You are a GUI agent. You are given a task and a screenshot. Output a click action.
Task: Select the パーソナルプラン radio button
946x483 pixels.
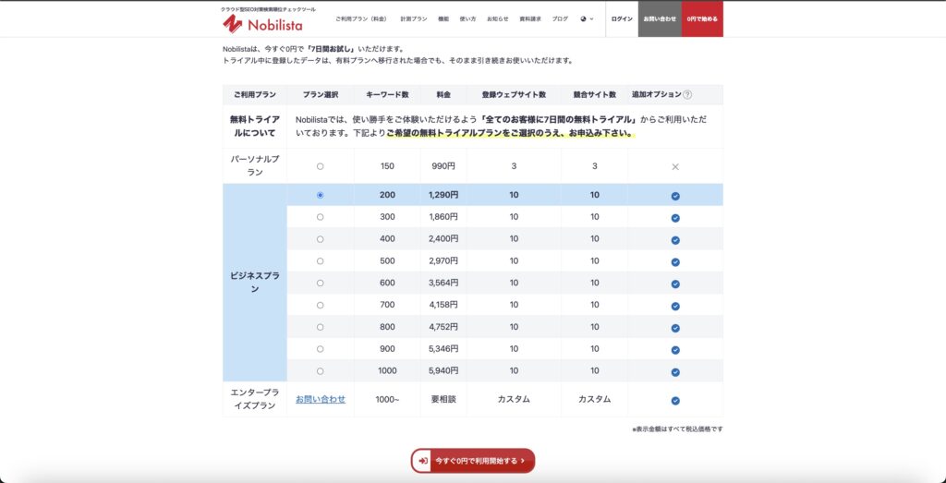coord(320,166)
